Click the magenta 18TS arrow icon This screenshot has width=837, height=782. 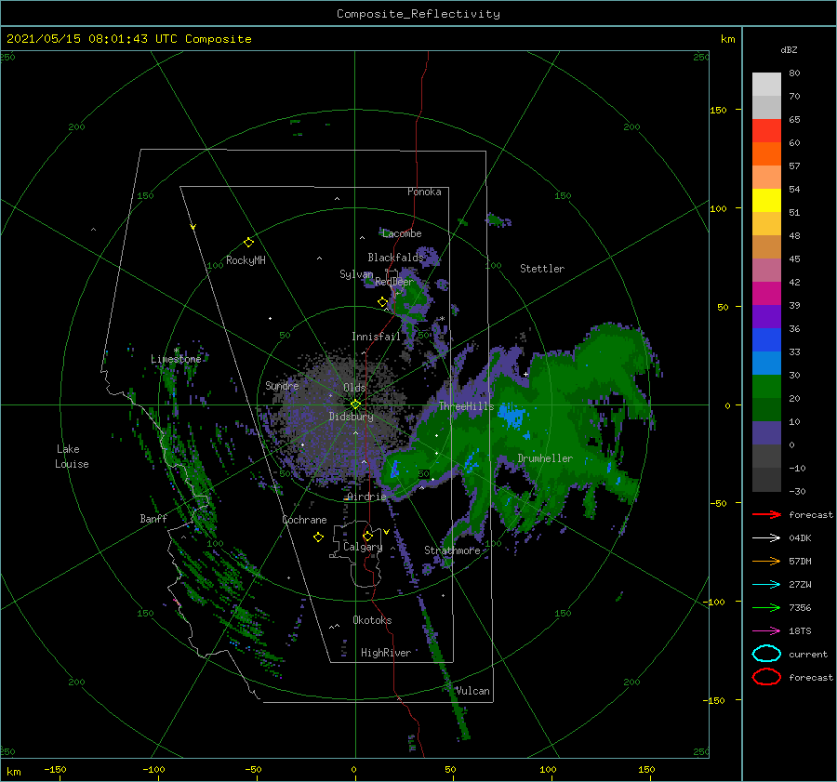[x=766, y=631]
